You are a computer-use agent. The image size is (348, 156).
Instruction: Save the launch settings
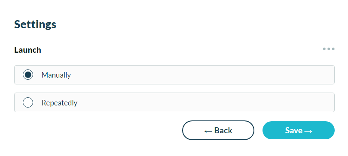point(299,130)
